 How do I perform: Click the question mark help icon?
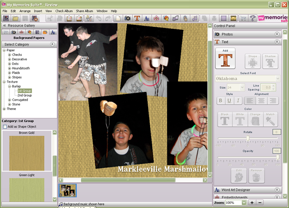click(253, 18)
